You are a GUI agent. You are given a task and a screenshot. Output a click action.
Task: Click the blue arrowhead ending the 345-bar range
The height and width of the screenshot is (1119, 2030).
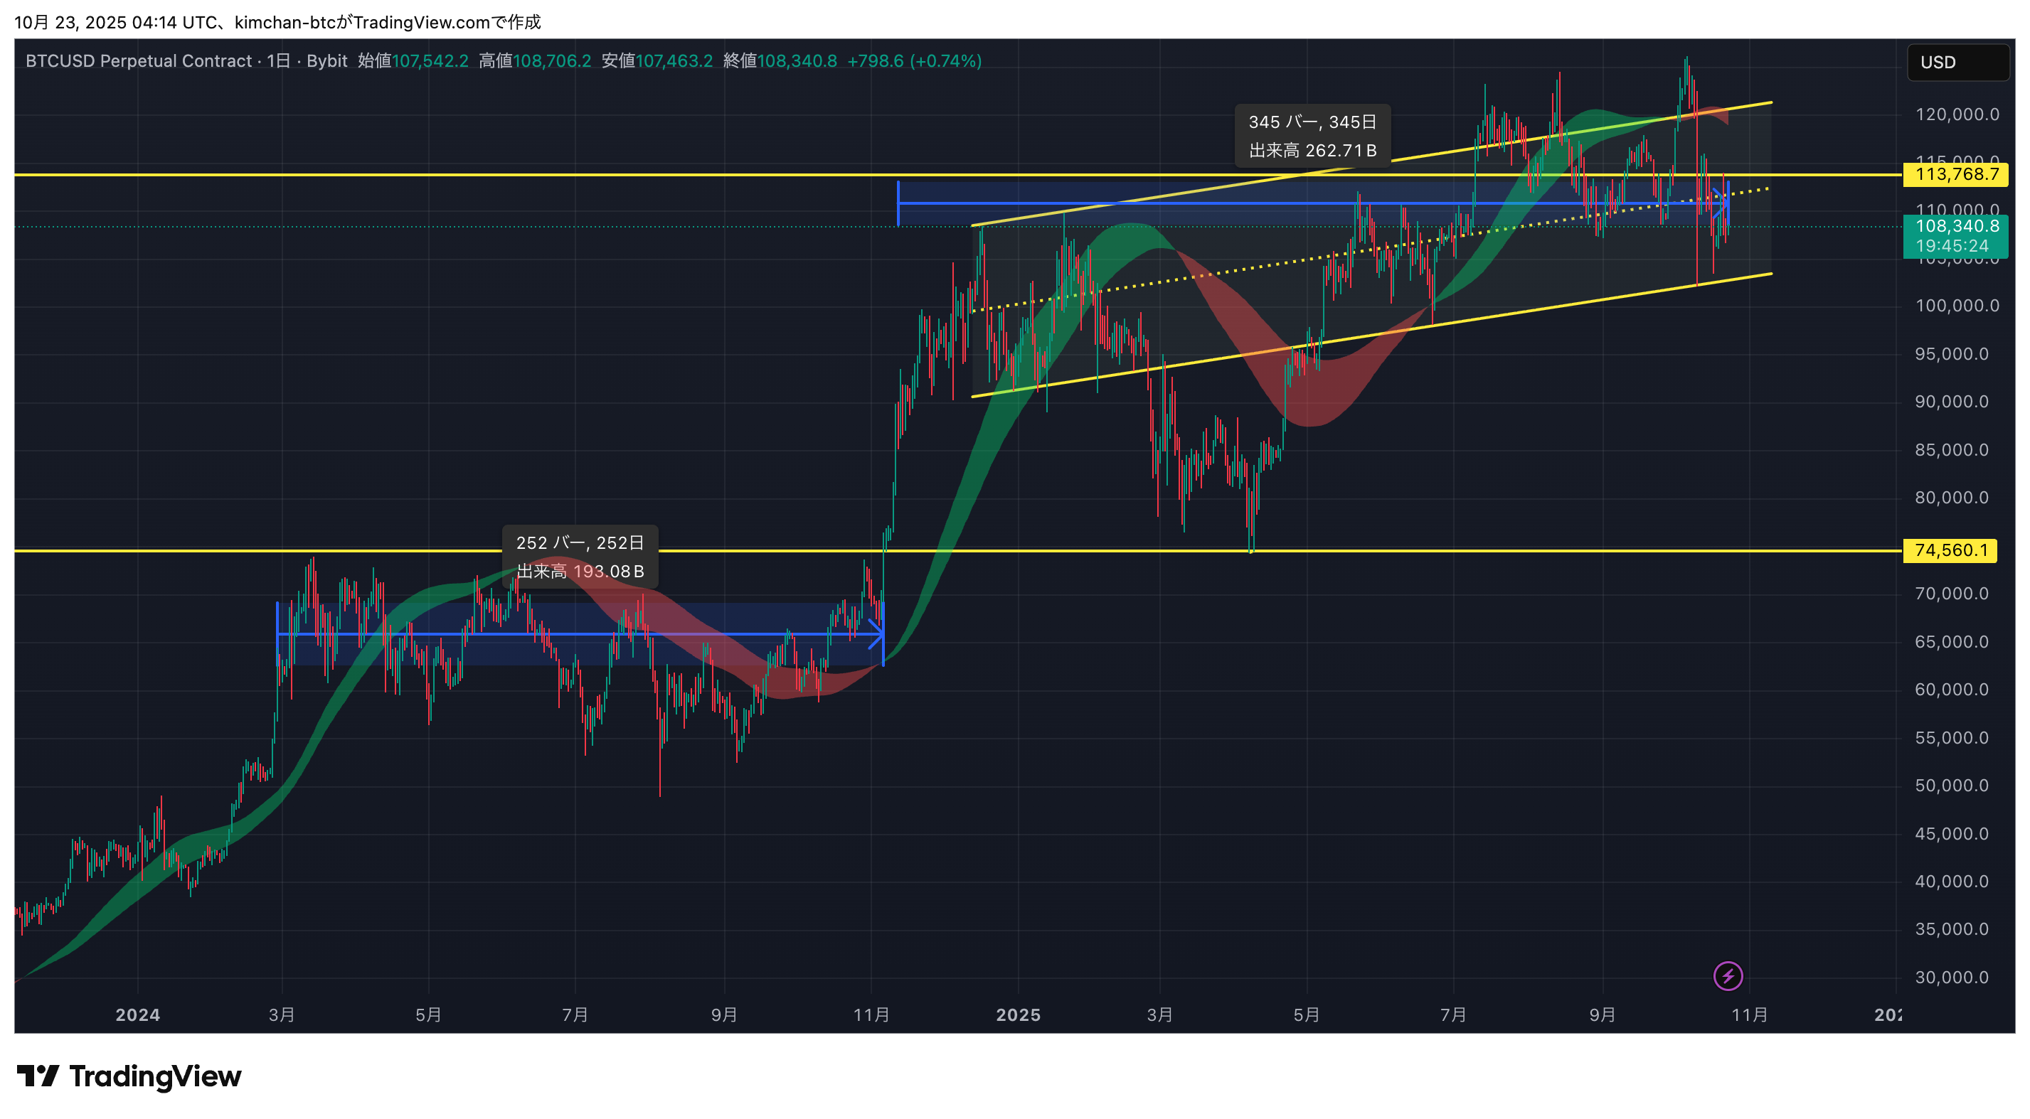point(1721,203)
